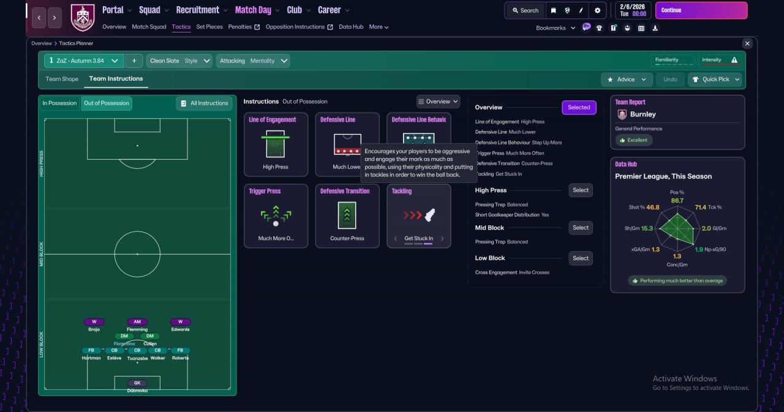Click the shirt shortcut icon in bookmarks row
Viewport: 784px width, 412px height.
599,28
